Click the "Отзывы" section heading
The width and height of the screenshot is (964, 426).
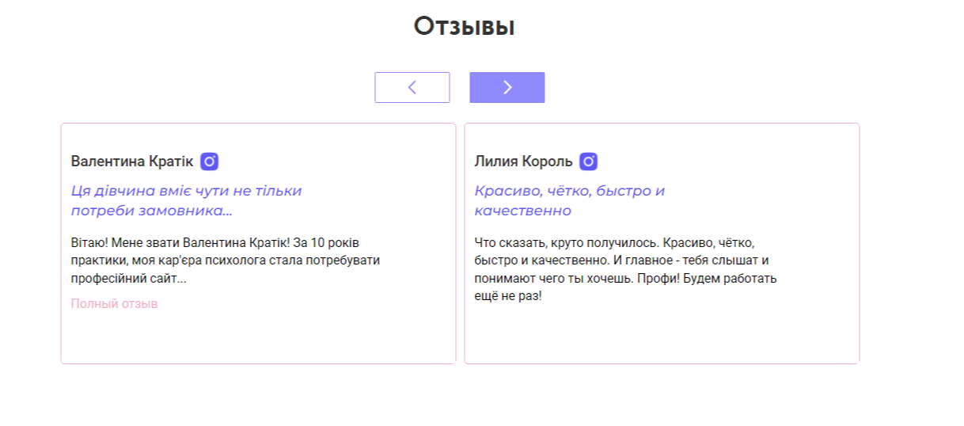464,27
